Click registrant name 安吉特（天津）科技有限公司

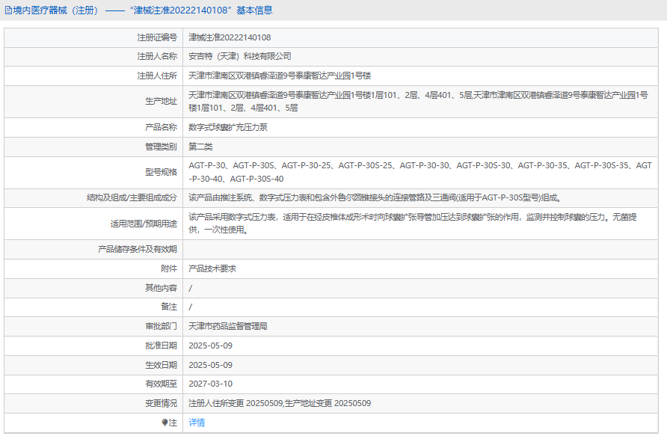[240, 56]
